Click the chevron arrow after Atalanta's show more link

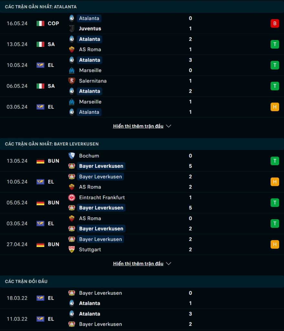[169, 126]
